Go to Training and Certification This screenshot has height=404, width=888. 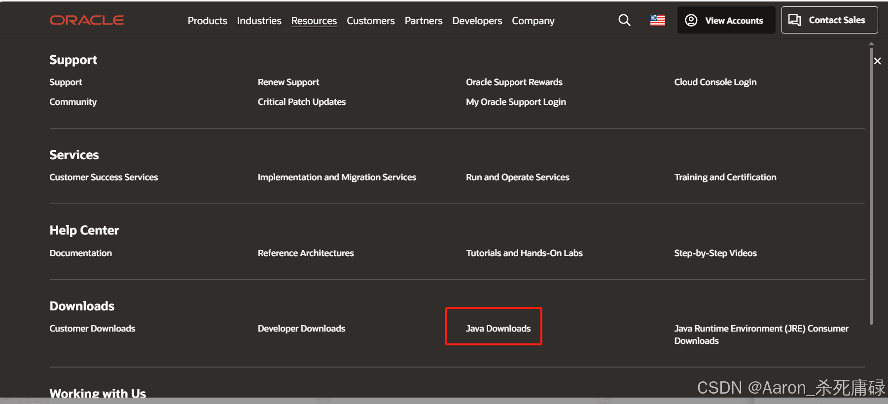click(x=725, y=177)
